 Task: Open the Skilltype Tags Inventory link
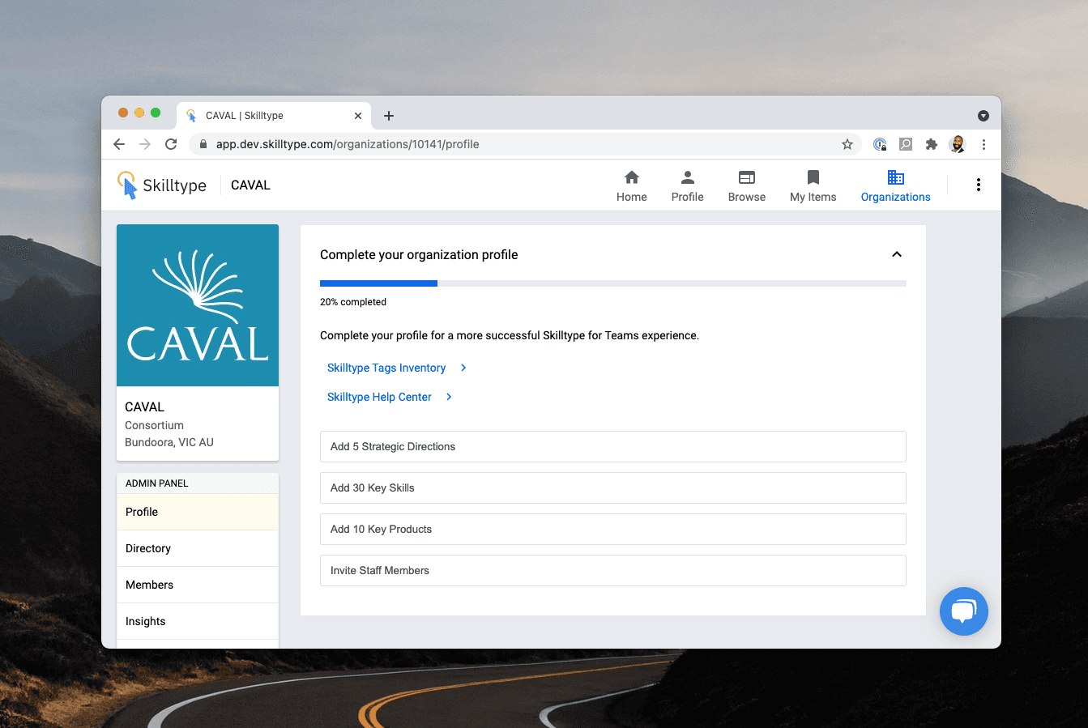click(x=386, y=368)
